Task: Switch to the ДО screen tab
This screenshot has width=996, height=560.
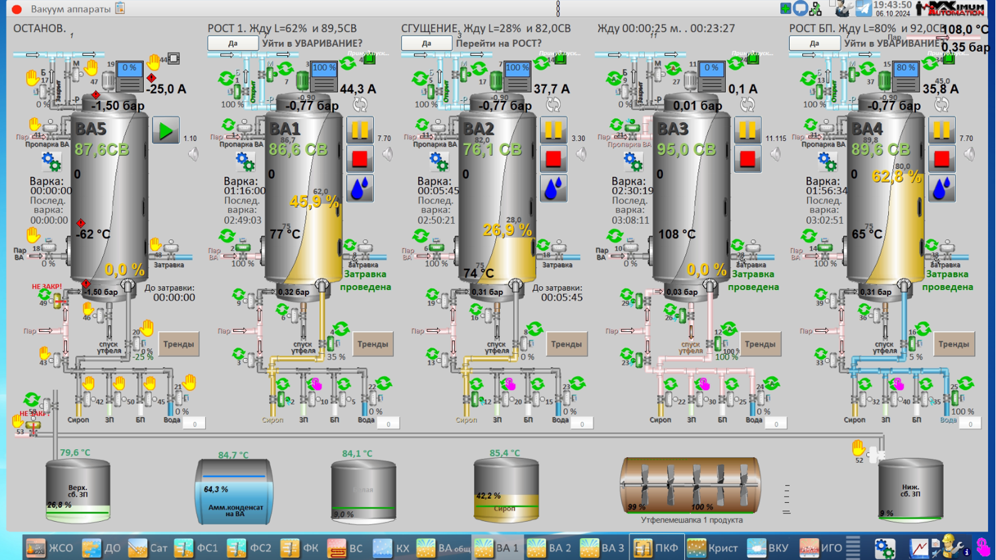Action: click(x=102, y=548)
